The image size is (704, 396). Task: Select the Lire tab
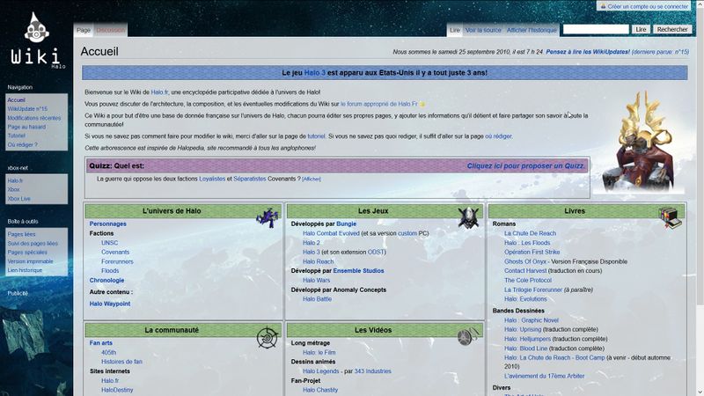(454, 30)
